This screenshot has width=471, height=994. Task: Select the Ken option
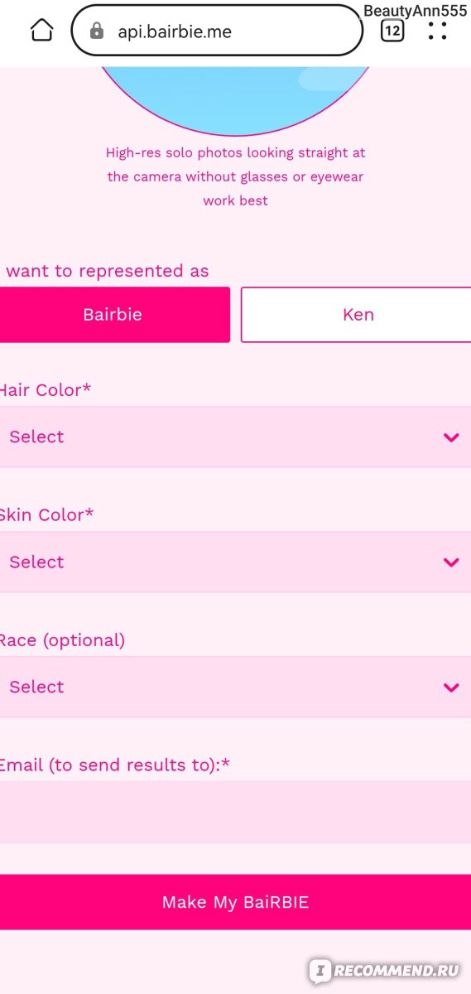pyautogui.click(x=357, y=315)
